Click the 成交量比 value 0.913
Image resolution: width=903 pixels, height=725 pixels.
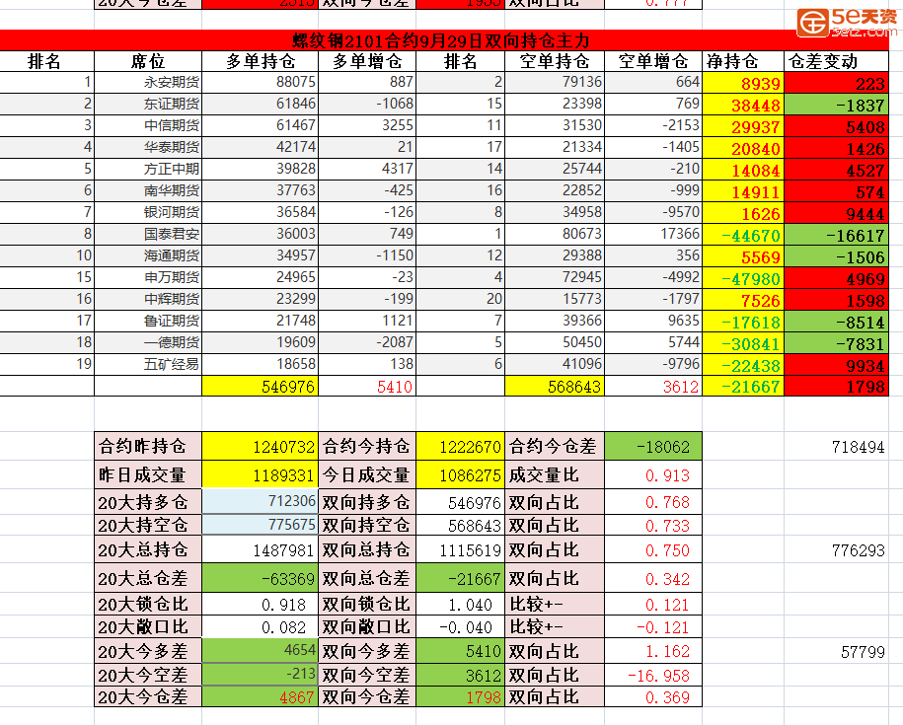653,474
